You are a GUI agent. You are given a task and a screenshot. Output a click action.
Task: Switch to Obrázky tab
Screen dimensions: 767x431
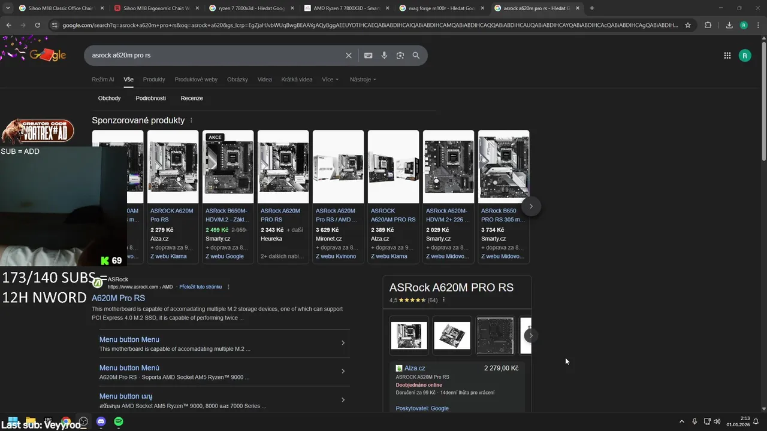[x=237, y=80]
